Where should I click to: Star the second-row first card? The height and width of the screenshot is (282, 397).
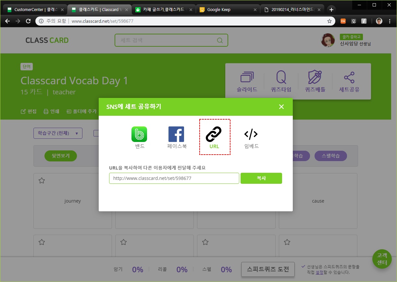(x=42, y=242)
